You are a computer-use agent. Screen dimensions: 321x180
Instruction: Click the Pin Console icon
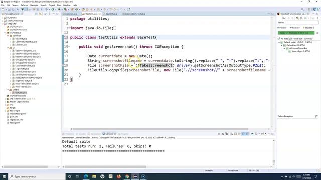point(252,134)
